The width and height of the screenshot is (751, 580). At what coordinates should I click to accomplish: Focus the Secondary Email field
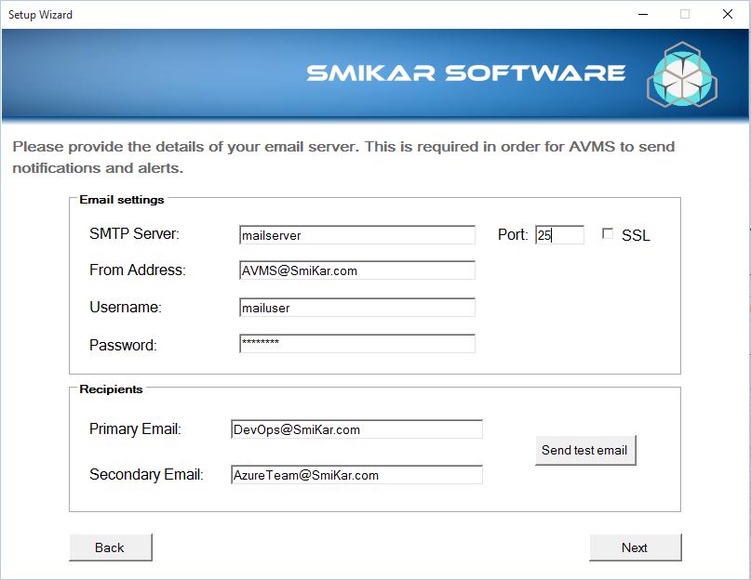coord(356,475)
